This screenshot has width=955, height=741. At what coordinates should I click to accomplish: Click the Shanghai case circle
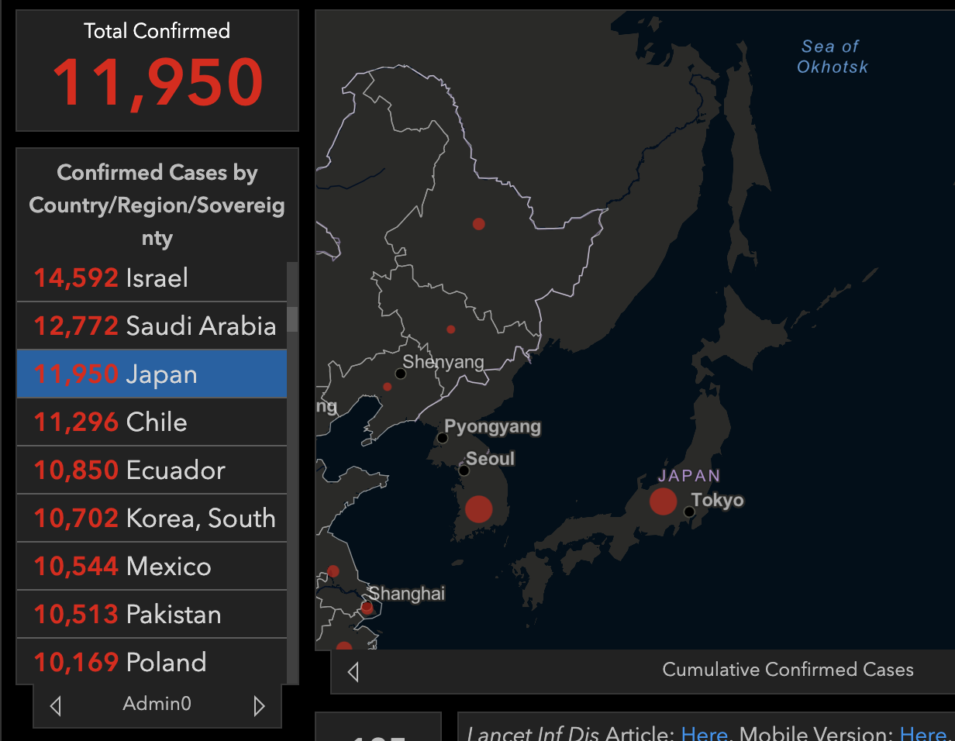click(367, 608)
